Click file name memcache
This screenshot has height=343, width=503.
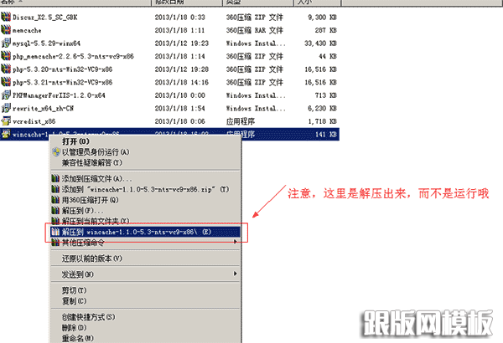(x=27, y=30)
